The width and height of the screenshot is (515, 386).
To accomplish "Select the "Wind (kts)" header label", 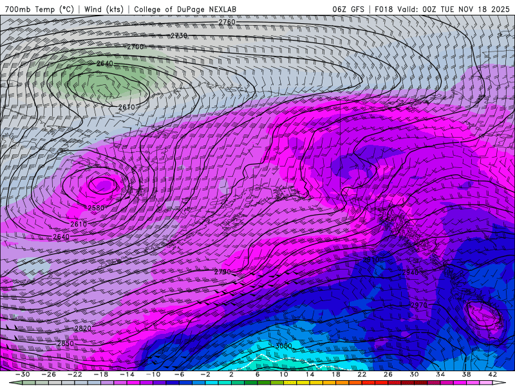I will click(x=104, y=9).
